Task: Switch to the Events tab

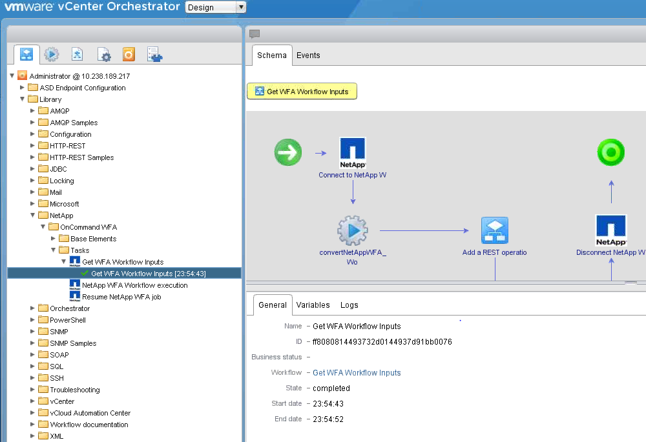Action: click(x=308, y=55)
